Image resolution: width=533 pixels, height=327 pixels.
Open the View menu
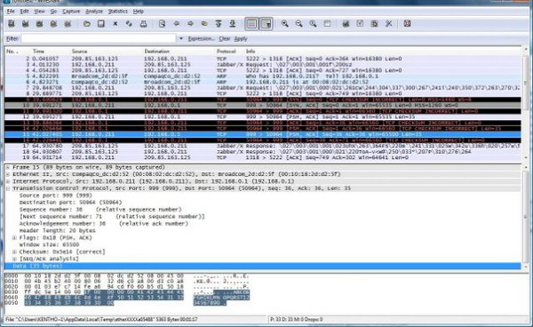pyautogui.click(x=39, y=12)
